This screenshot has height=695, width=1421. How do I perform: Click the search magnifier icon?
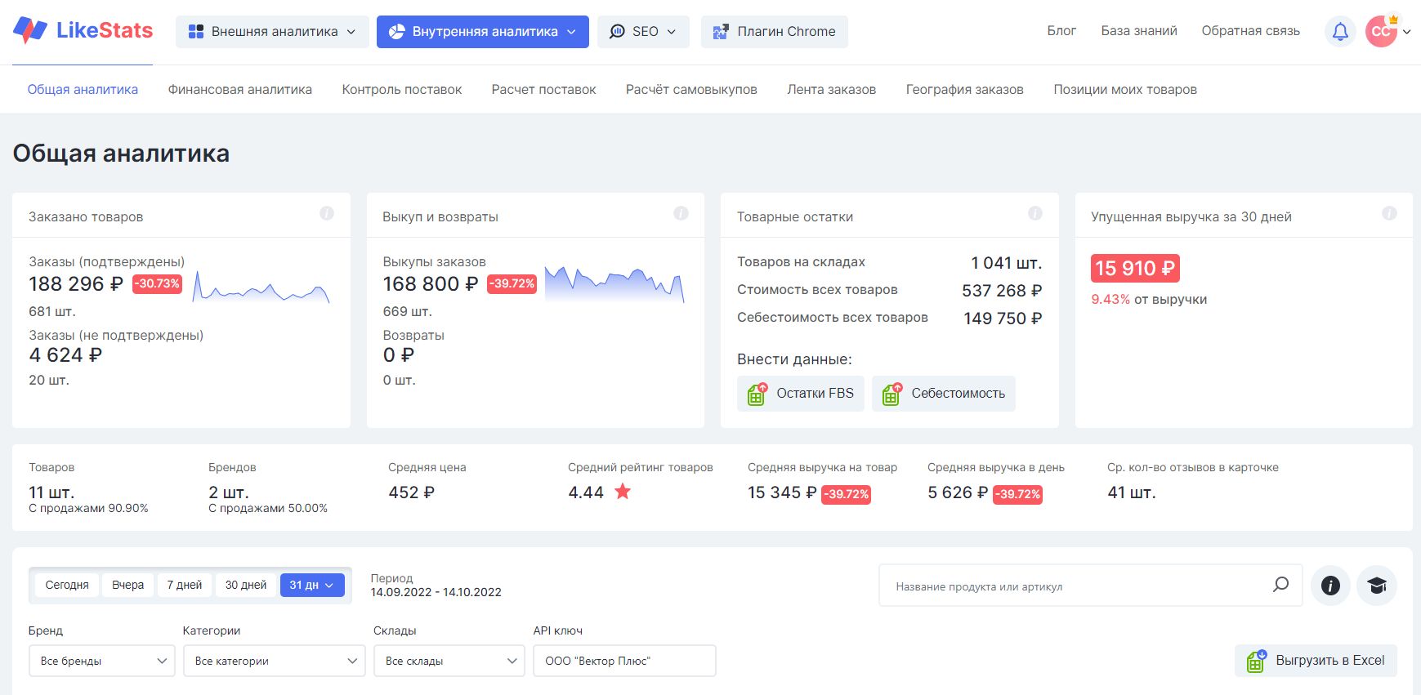coord(1280,585)
